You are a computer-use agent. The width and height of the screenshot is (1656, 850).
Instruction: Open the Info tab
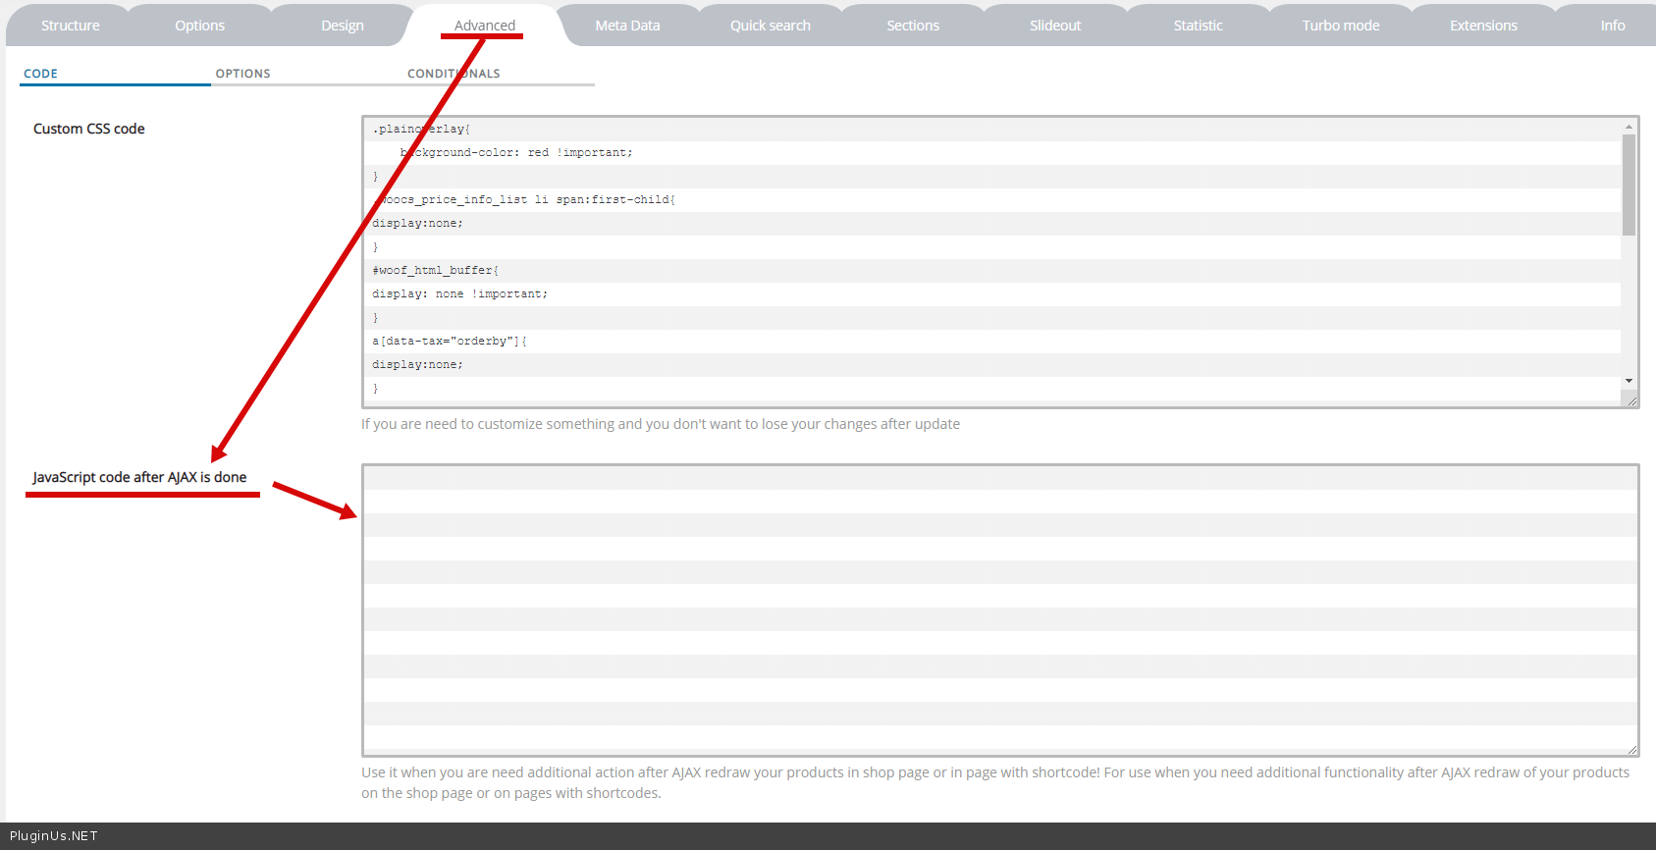coord(1612,26)
